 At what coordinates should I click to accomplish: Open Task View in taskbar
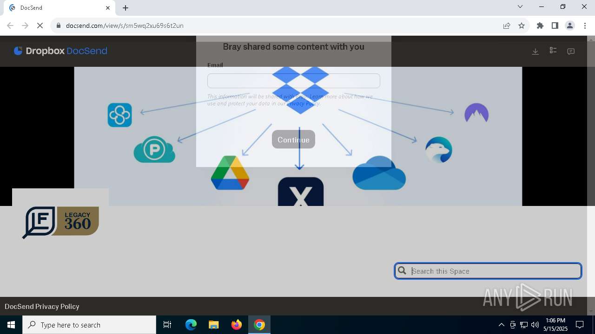pos(167,325)
